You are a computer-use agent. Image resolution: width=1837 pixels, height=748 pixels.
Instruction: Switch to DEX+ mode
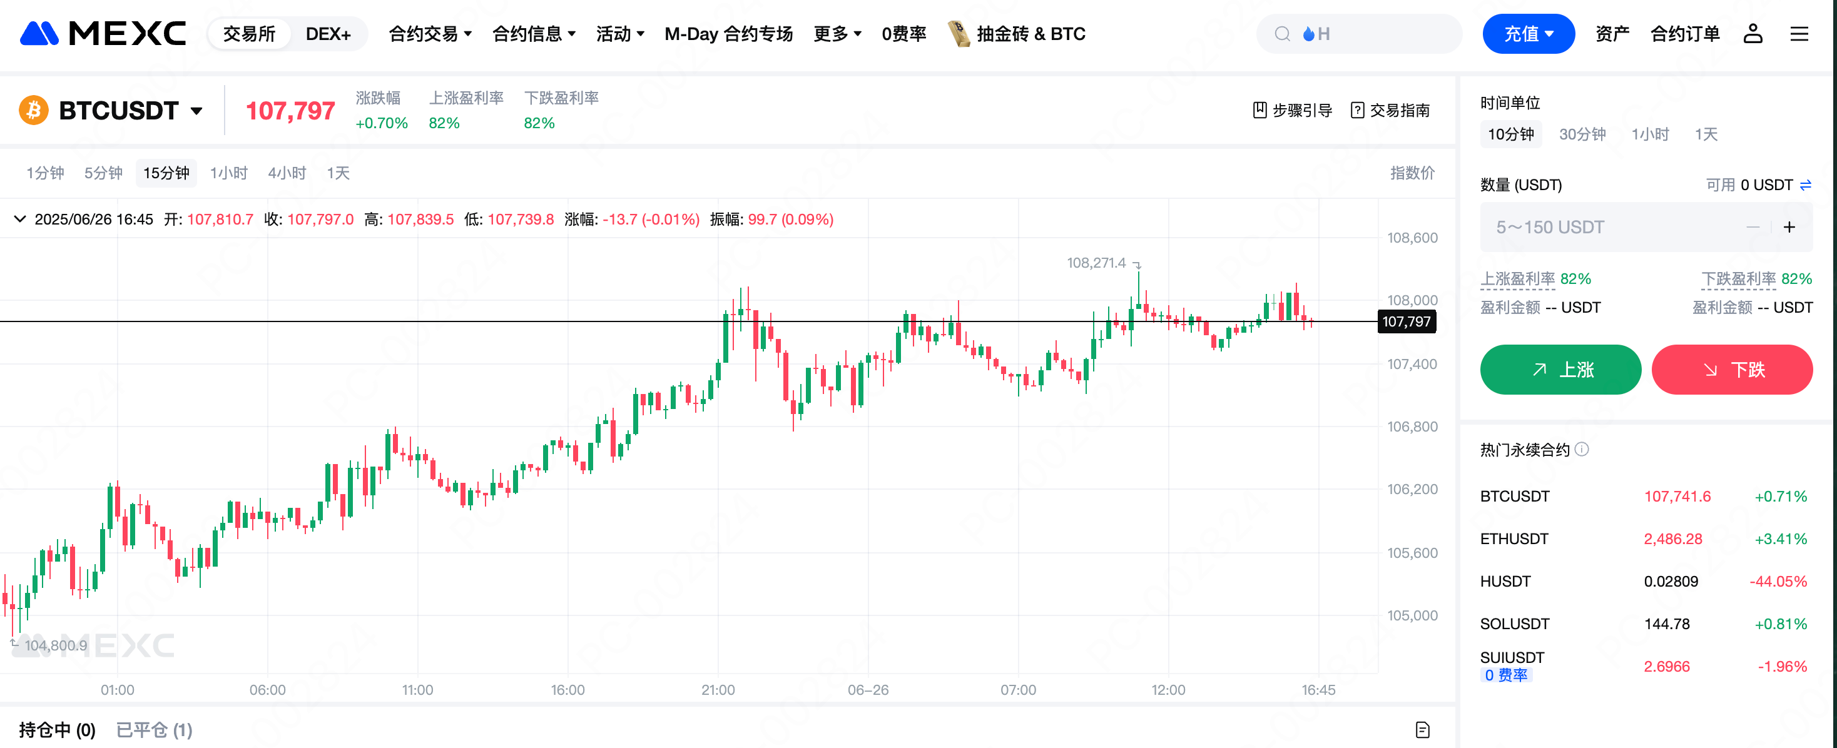coord(328,34)
